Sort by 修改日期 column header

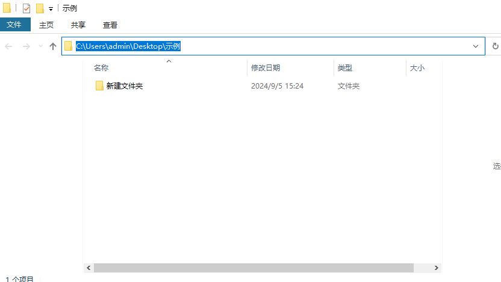point(266,67)
